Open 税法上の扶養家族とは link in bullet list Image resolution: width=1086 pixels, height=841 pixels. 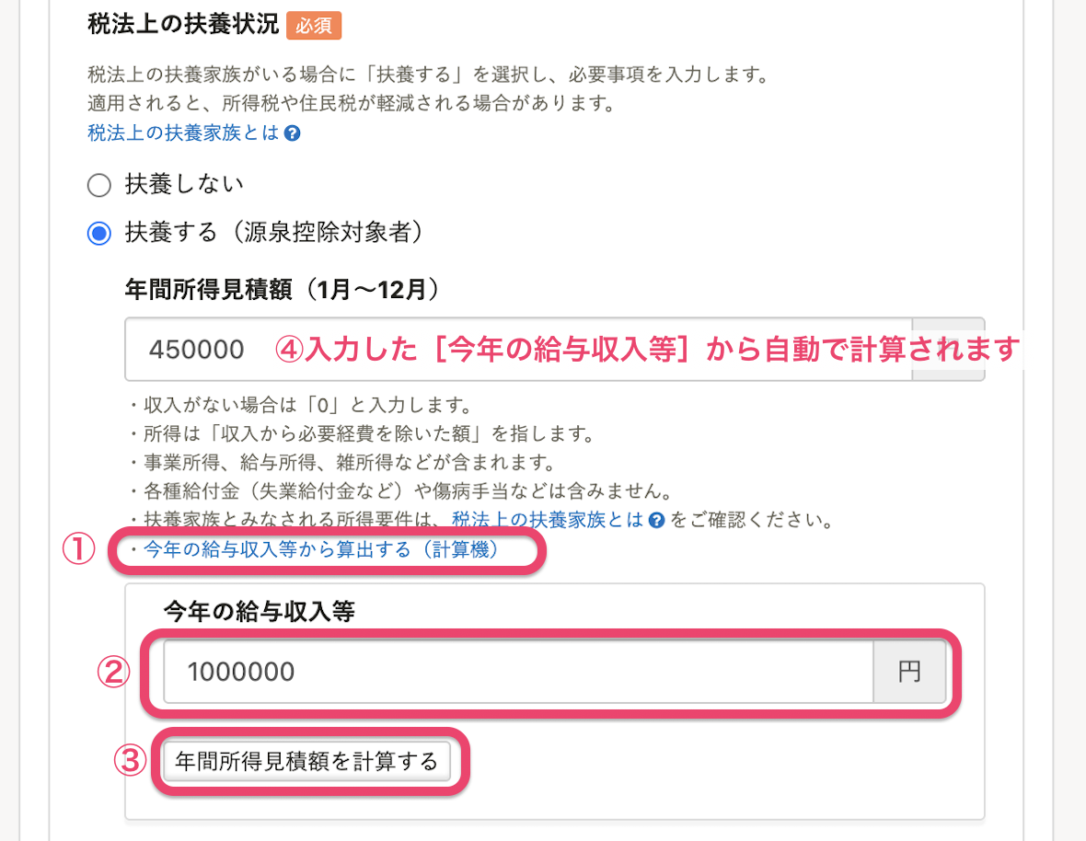548,520
